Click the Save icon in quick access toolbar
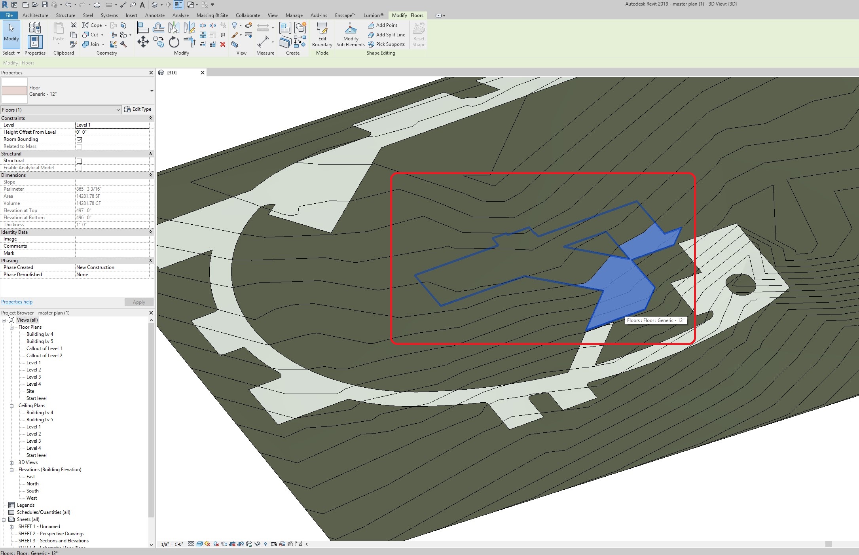859x555 pixels. (x=44, y=5)
